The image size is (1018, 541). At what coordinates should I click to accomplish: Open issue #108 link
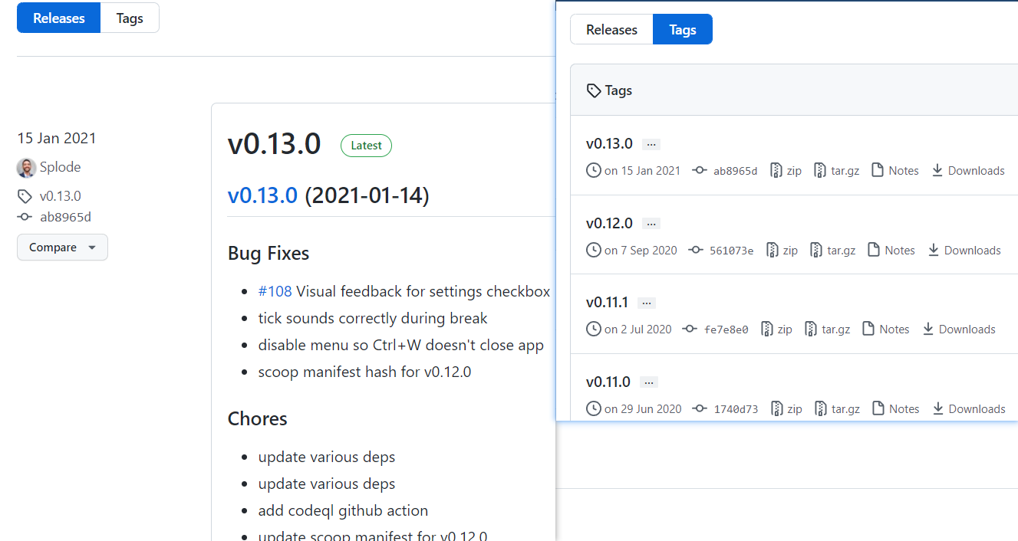[x=275, y=291]
